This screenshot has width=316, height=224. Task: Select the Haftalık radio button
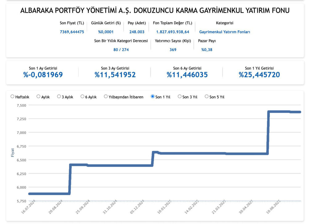pos(12,97)
